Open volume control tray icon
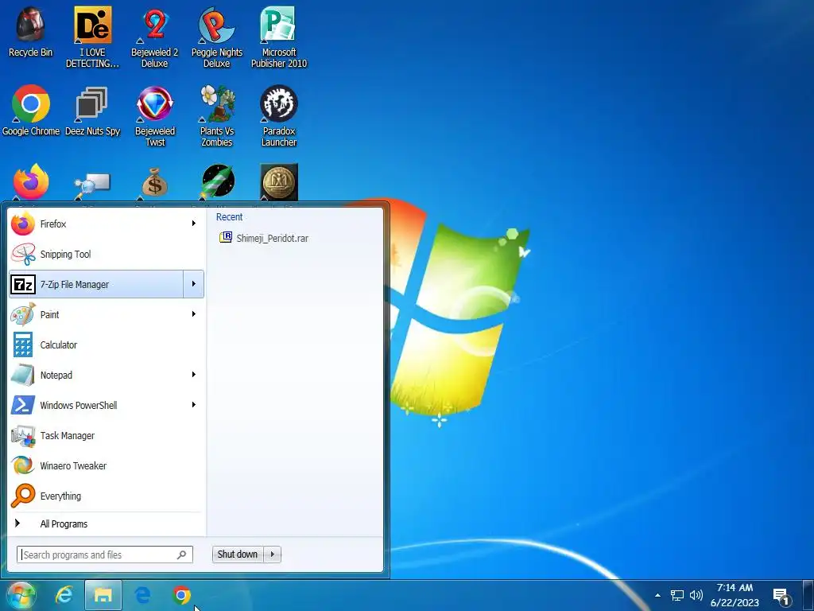Screen dimensions: 814x611 (x=696, y=595)
